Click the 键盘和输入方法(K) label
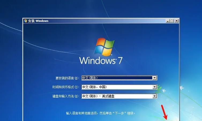Screen dimensions: 202x121 pyautogui.click(x=66, y=96)
